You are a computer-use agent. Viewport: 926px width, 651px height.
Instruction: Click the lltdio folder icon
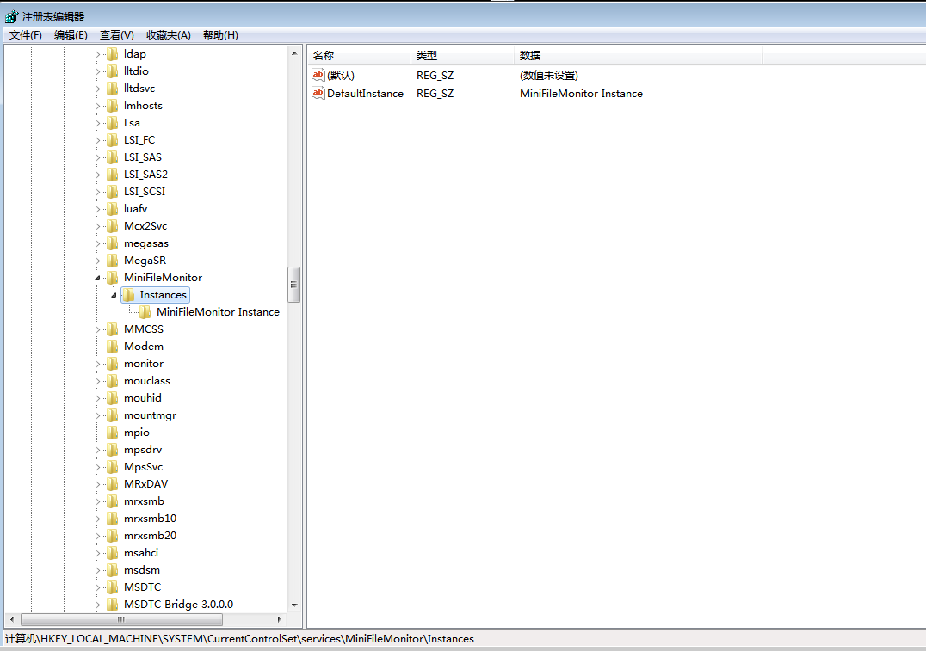pyautogui.click(x=112, y=71)
